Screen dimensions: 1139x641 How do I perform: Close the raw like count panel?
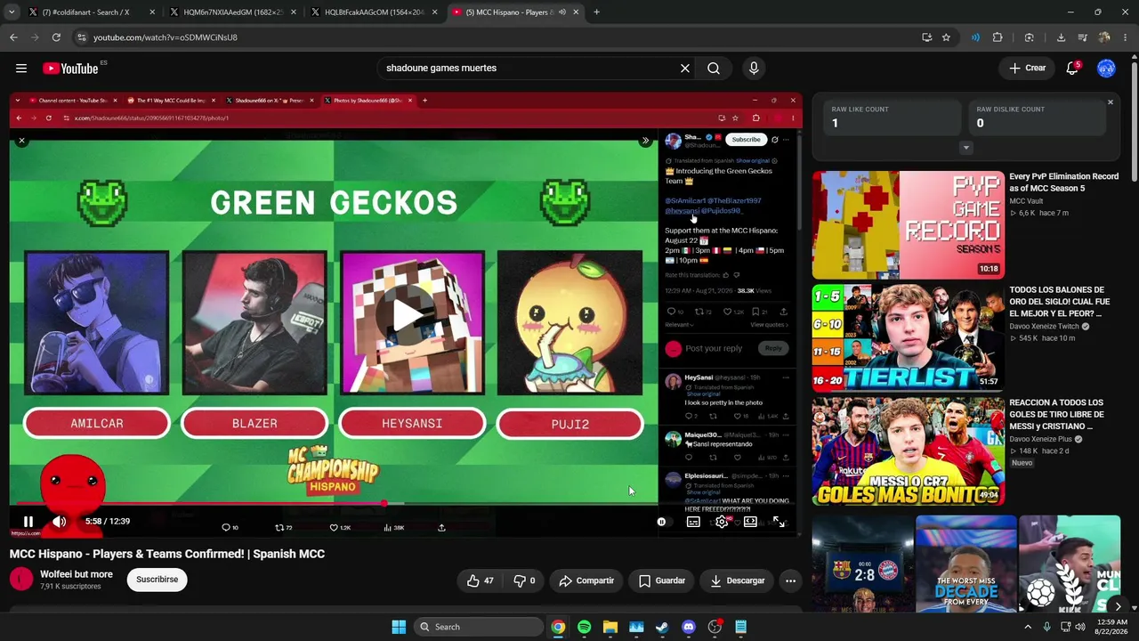point(1111,102)
